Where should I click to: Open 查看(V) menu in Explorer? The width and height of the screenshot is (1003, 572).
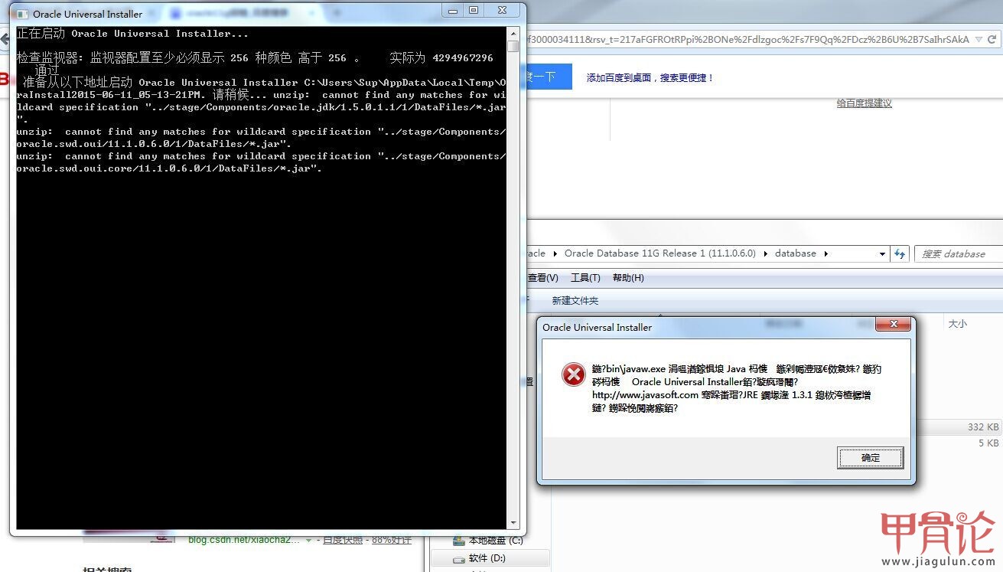tap(542, 278)
